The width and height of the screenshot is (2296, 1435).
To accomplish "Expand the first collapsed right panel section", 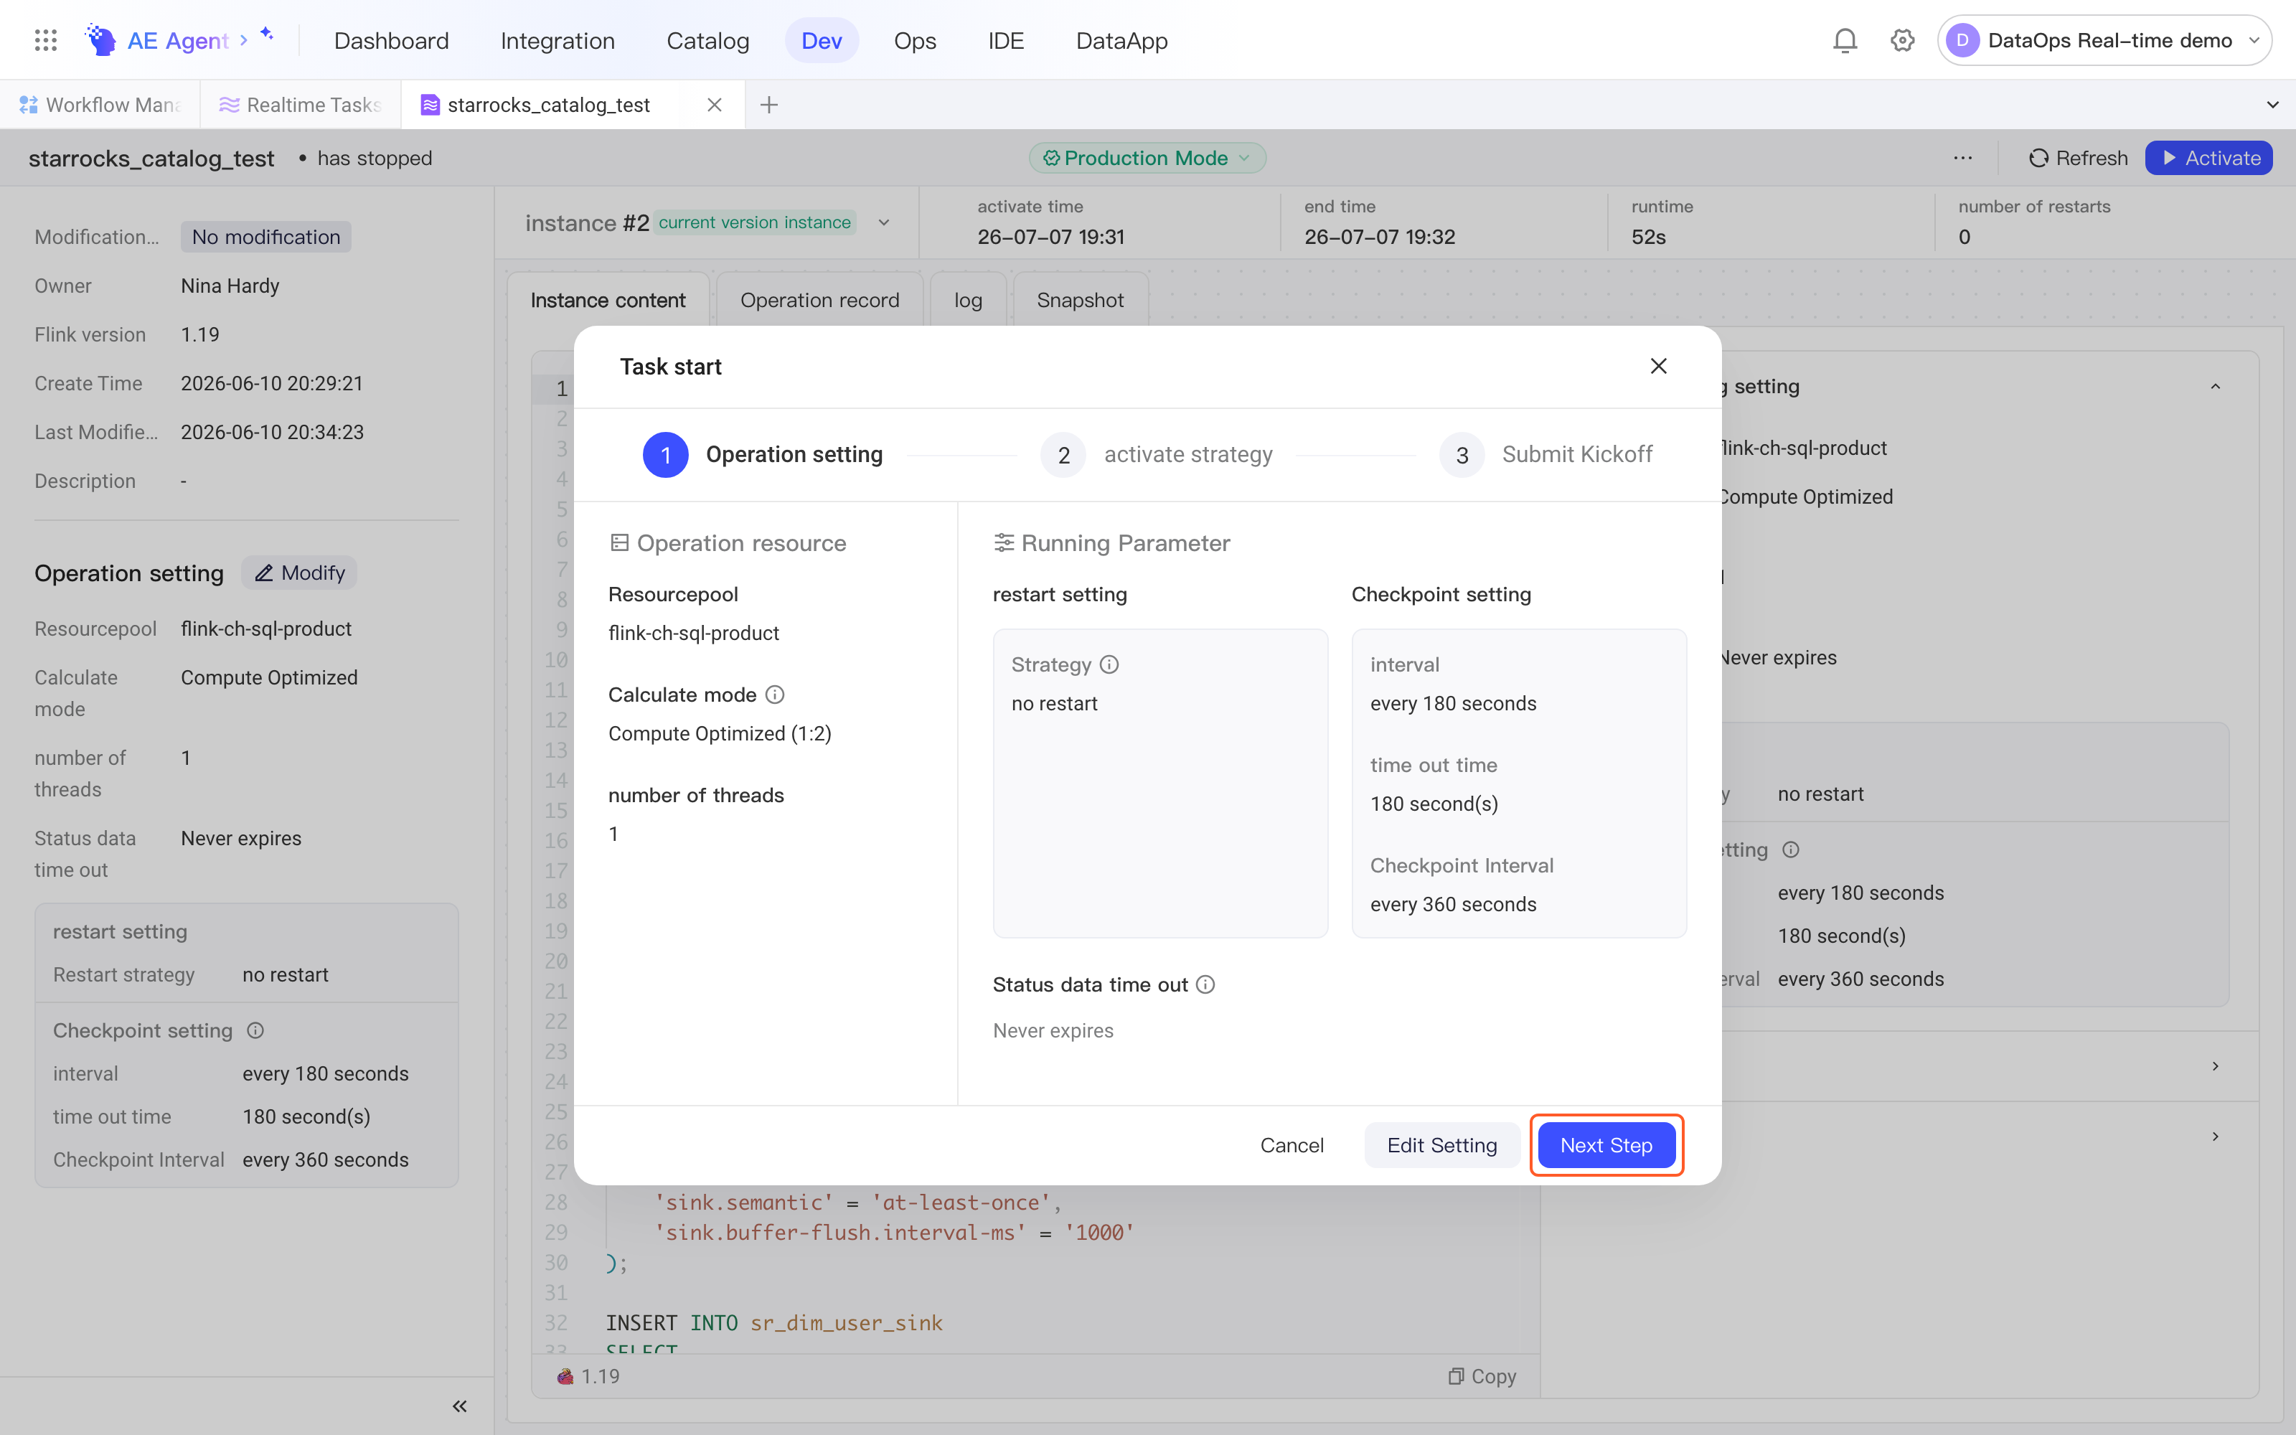I will [2216, 1065].
